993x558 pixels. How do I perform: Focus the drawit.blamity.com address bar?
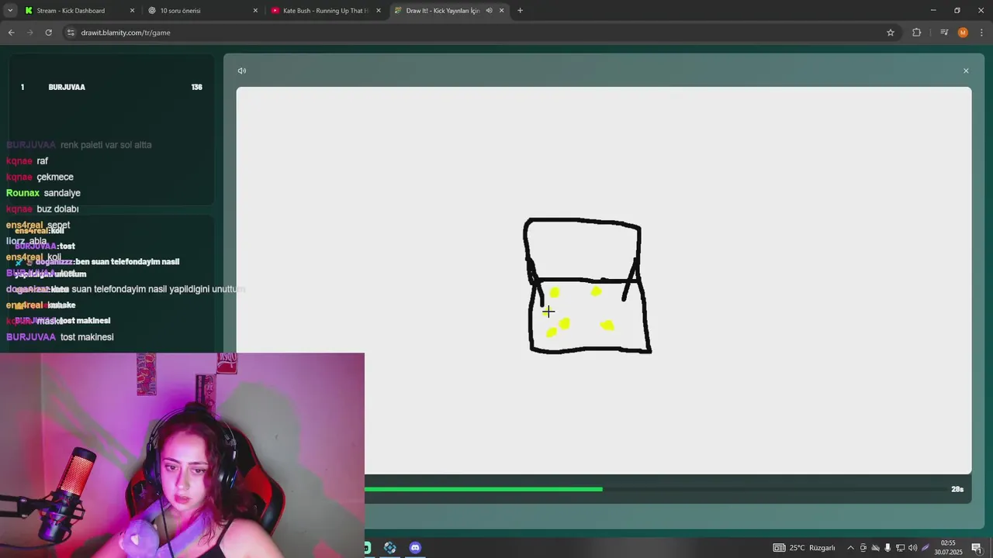tap(481, 33)
